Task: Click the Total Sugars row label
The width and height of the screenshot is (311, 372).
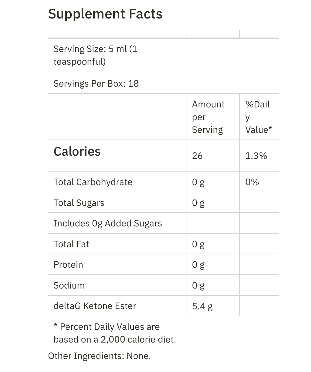Action: 79,203
